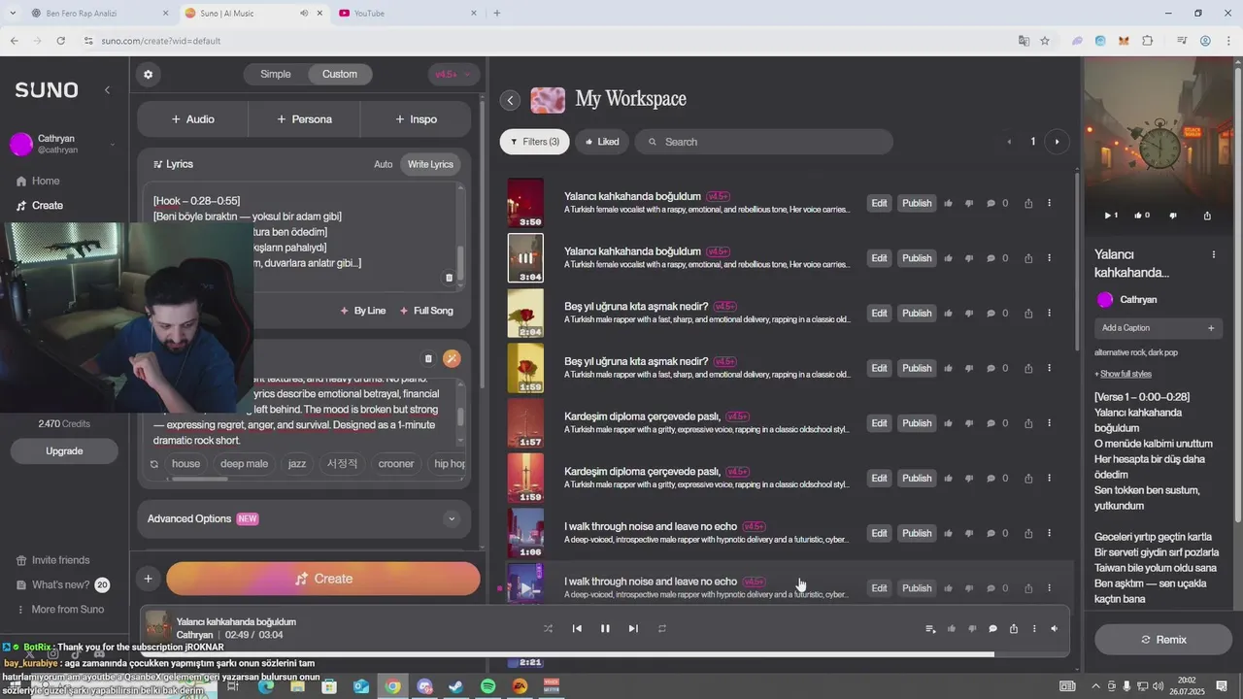Go to the previous track
Image resolution: width=1243 pixels, height=699 pixels.
coord(577,629)
